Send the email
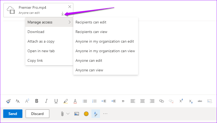Viewport: 217px width, 123px height. tap(13, 114)
